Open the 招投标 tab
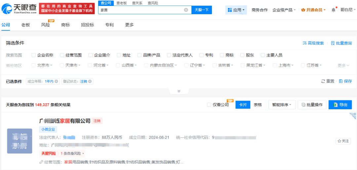Screen dimensions: 357x170 click(x=87, y=25)
